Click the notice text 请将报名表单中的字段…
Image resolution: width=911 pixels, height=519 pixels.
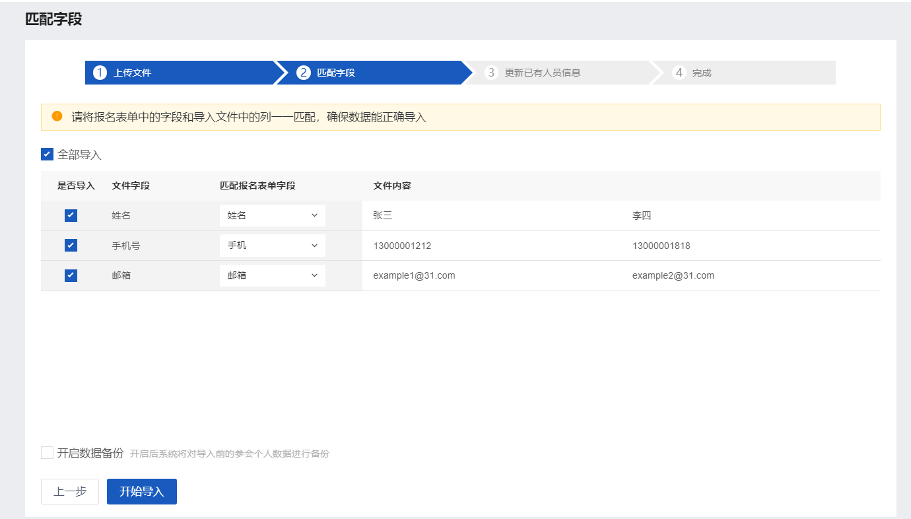click(x=249, y=117)
